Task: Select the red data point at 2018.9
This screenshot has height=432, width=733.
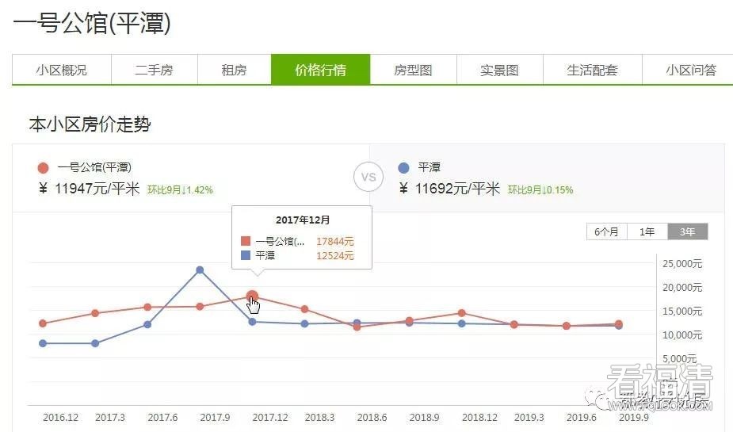Action: (410, 320)
